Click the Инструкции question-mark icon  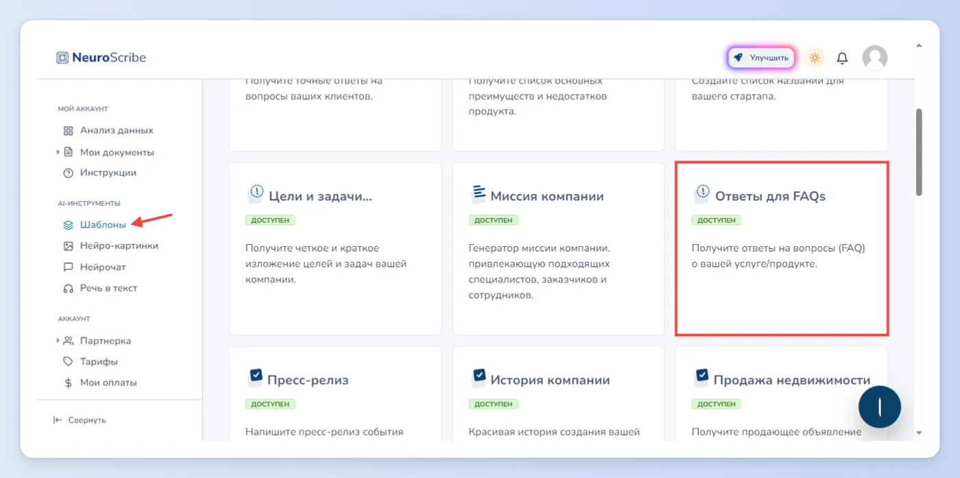pyautogui.click(x=68, y=173)
